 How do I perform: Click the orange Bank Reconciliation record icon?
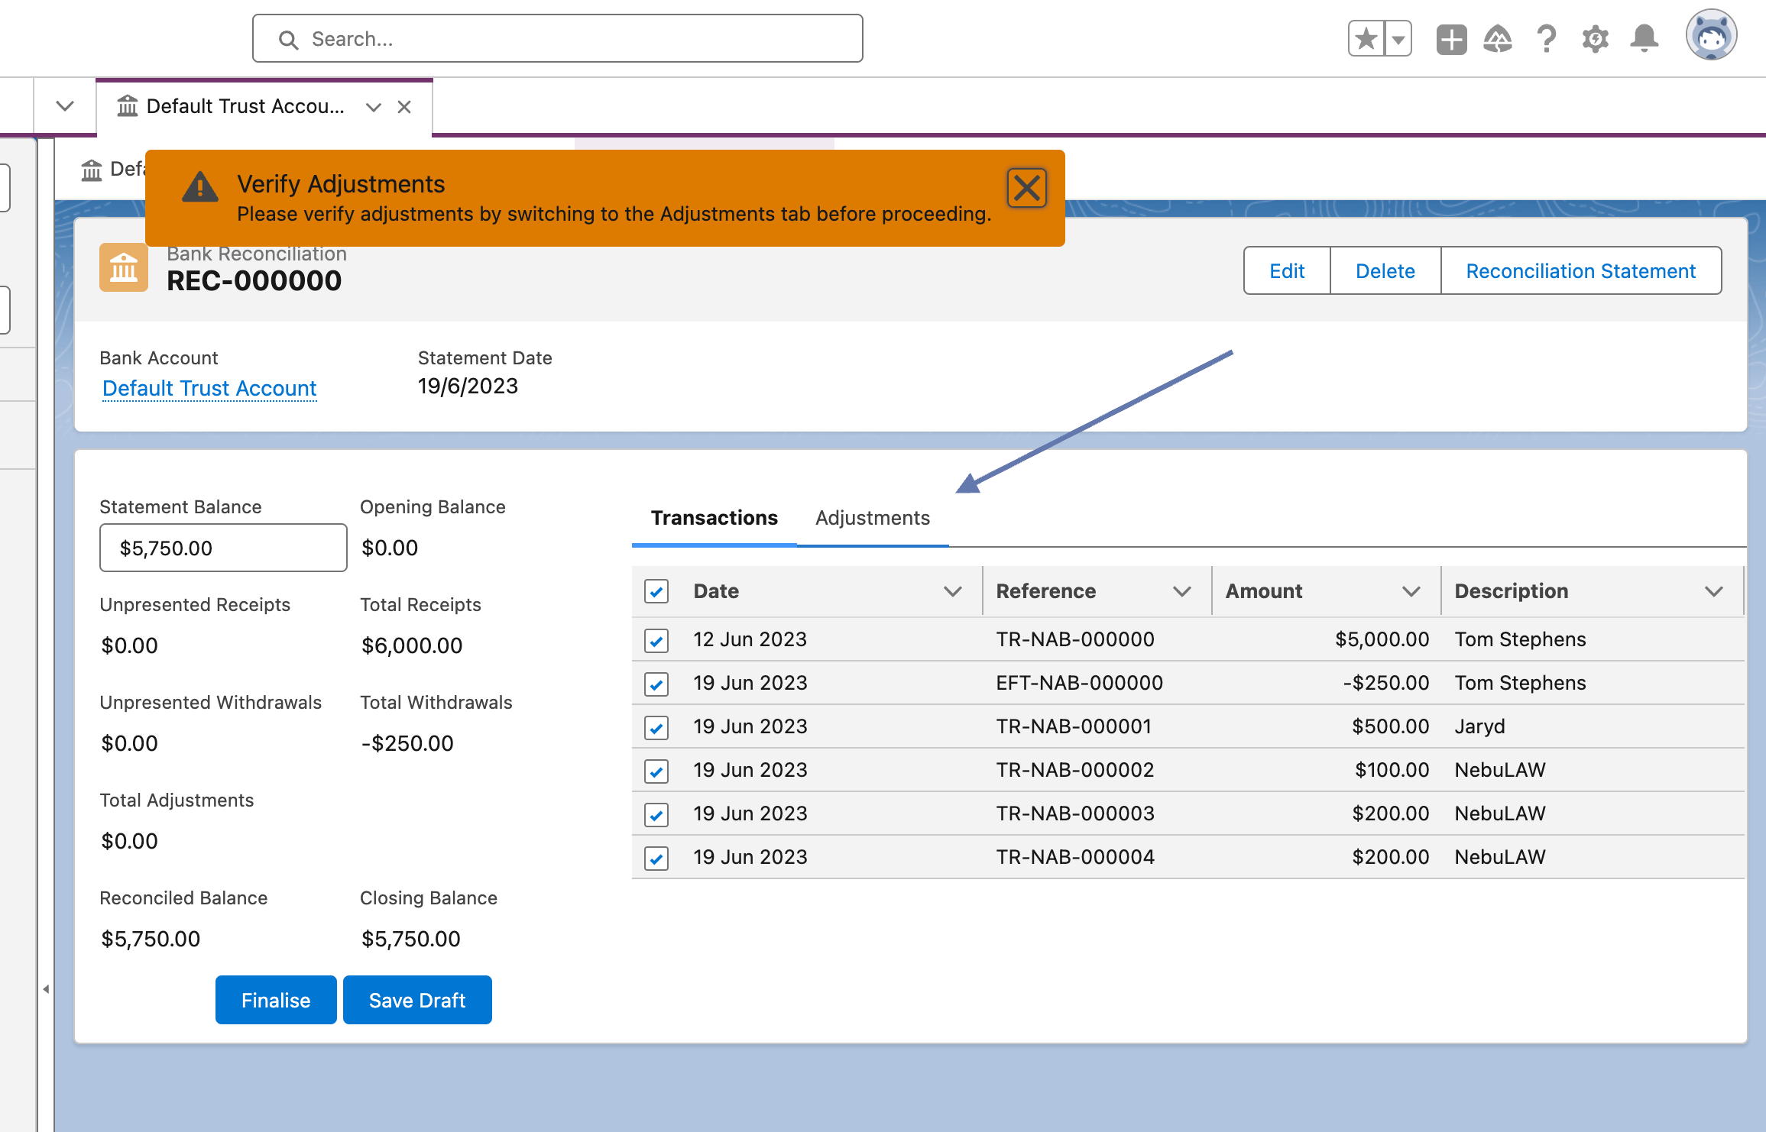tap(124, 267)
